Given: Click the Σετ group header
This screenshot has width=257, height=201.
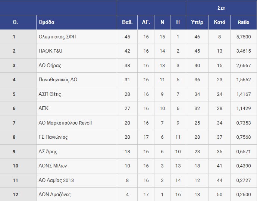Looking at the screenshot, I should tap(221, 7).
